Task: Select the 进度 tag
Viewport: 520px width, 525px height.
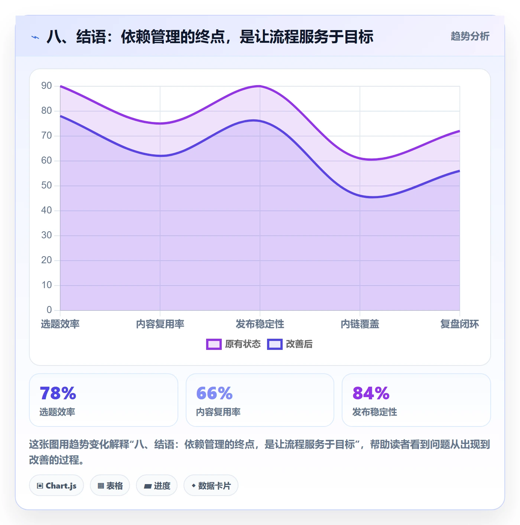Action: click(x=157, y=485)
